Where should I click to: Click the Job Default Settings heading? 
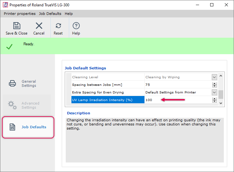pyautogui.click(x=85, y=68)
